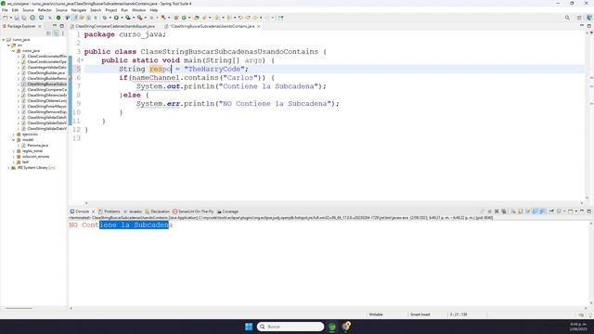Image resolution: width=594 pixels, height=334 pixels.
Task: Open the Navigate menu
Action: coord(79,10)
